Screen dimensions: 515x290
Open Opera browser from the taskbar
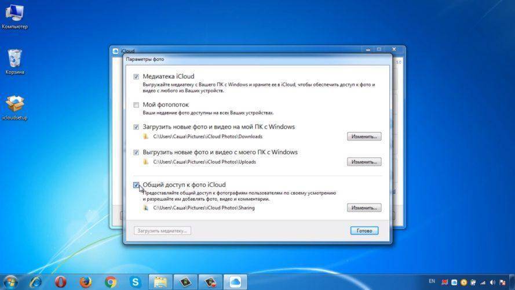coord(60,282)
